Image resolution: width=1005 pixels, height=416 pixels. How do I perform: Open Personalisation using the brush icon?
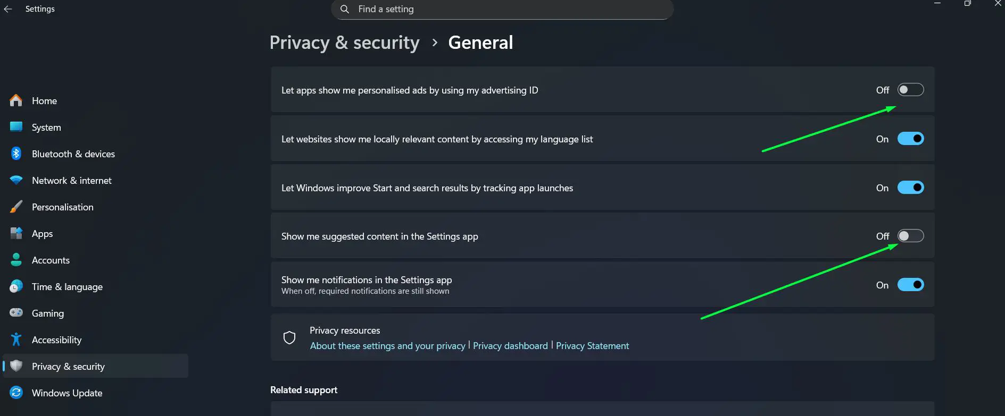pos(15,207)
